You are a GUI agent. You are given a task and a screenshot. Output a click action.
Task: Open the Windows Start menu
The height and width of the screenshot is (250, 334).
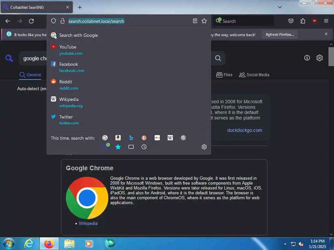point(9,243)
